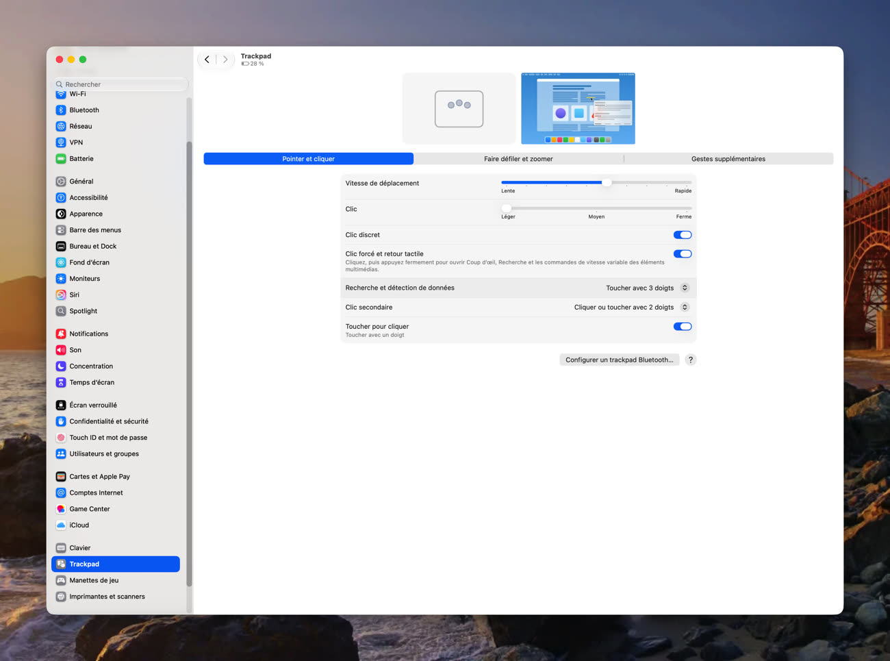Screen dimensions: 890x661
Task: Adjust the Vitesse de déplacement slider
Action: tap(596, 183)
